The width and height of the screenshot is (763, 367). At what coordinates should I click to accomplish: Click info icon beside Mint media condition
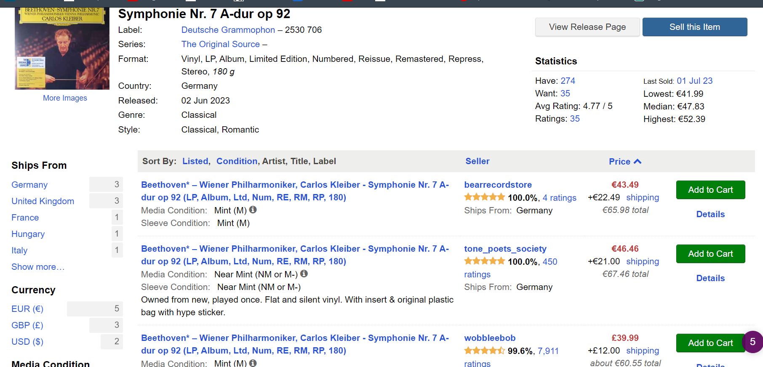pos(253,210)
